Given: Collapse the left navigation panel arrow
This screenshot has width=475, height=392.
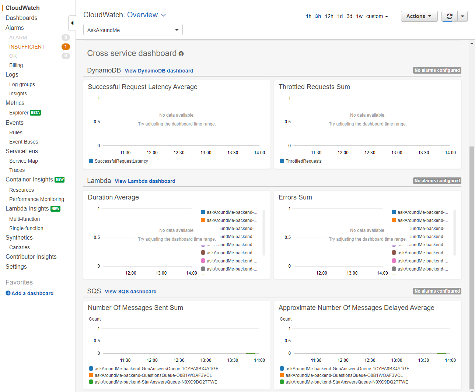Looking at the screenshot, I should pyautogui.click(x=72, y=23).
